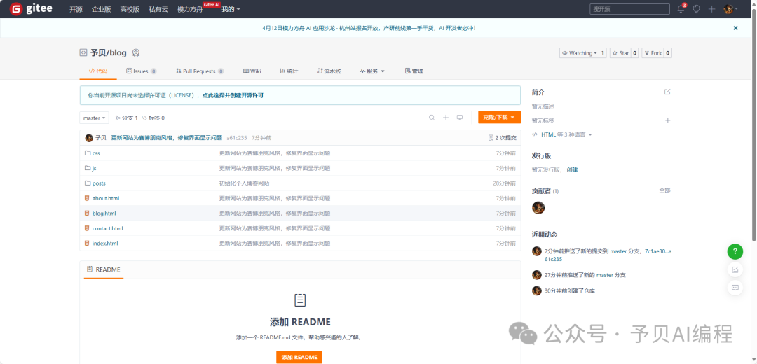Click the green help question-mark button
This screenshot has width=757, height=364.
[735, 251]
